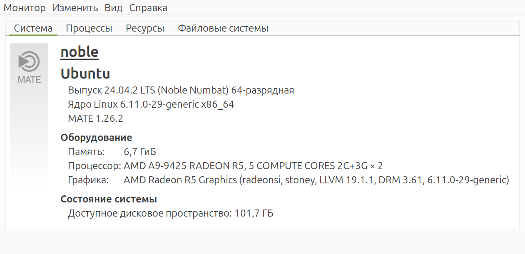Click the MATE logo icon
This screenshot has width=525, height=254.
point(29,67)
